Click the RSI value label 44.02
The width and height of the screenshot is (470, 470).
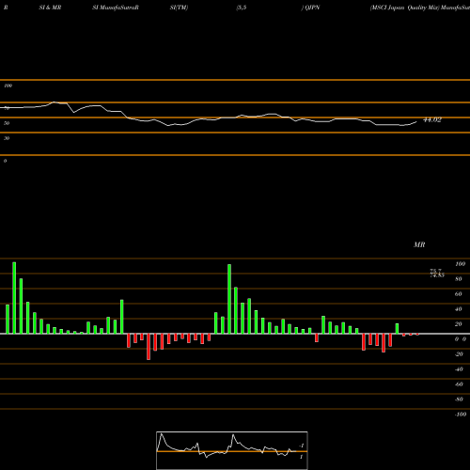point(432,120)
